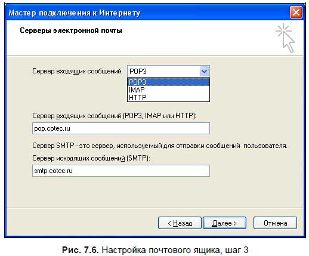The height and width of the screenshot is (256, 309).
Task: Click the wizard cursor icon in header
Action: click(x=285, y=38)
